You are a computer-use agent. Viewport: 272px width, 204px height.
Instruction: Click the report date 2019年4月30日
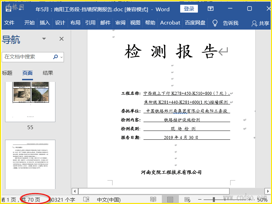[x=181, y=138]
